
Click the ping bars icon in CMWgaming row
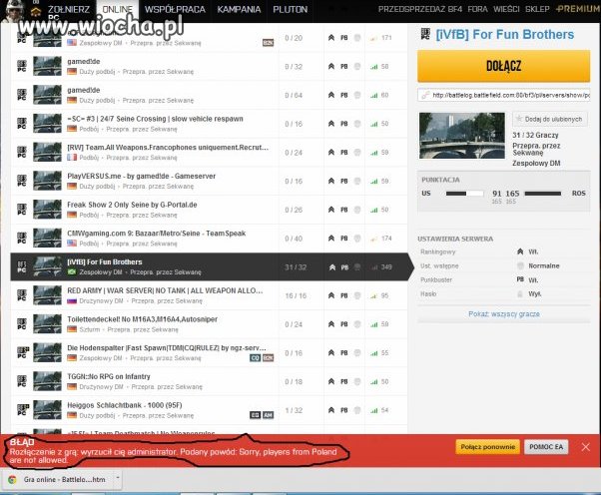(373, 239)
